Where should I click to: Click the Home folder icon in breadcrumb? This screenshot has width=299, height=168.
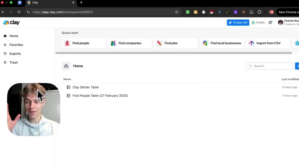tap(66, 66)
